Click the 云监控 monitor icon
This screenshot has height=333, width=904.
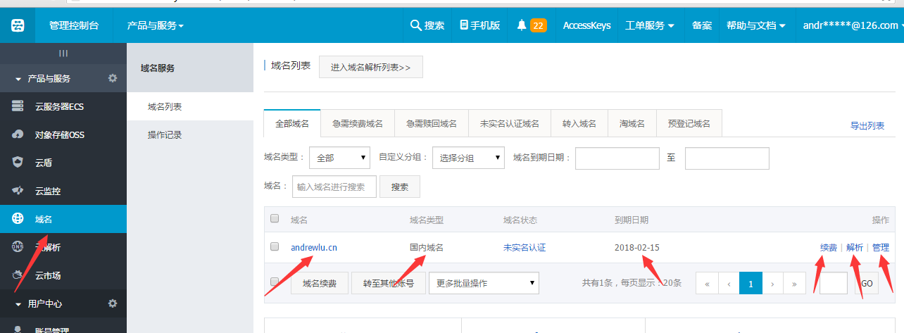tap(18, 191)
